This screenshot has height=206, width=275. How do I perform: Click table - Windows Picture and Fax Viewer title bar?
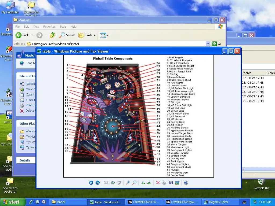pyautogui.click(x=129, y=51)
